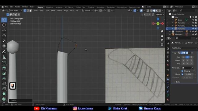Hide Circle object with eye icon
The image size is (198, 111).
(193, 20)
